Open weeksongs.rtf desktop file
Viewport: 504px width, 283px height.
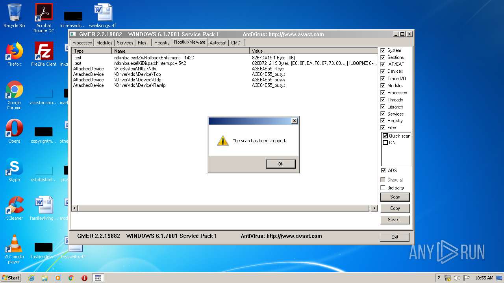pos(102,16)
